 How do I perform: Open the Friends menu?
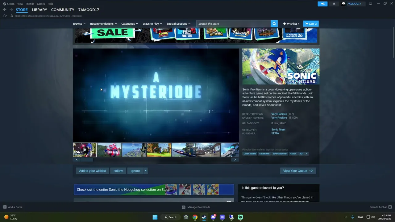[30, 4]
